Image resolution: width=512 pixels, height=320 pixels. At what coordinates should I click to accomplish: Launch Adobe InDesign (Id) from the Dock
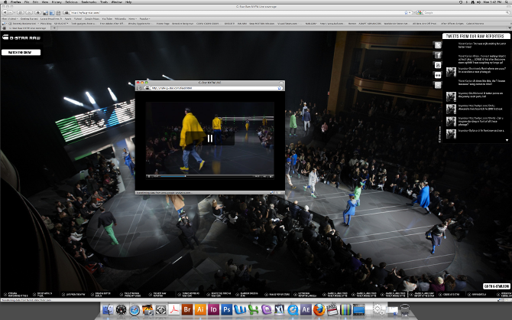tap(213, 309)
